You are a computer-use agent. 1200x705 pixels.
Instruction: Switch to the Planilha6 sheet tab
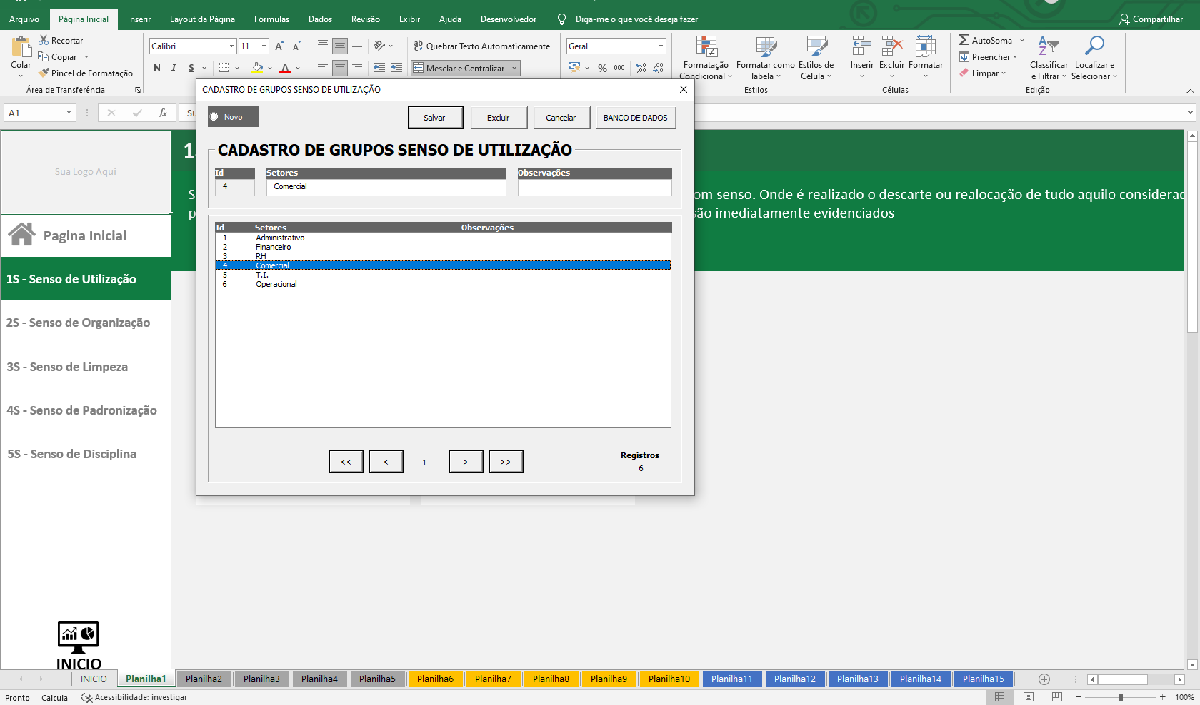435,679
